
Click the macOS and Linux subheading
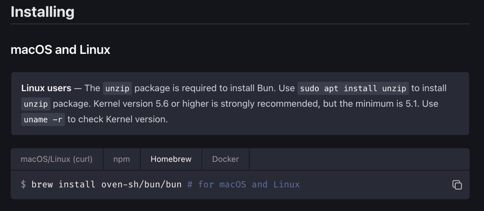coord(60,50)
